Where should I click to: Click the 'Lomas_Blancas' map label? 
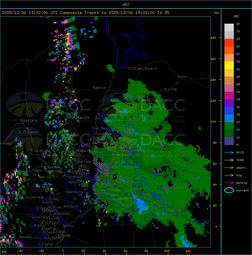coord(174,187)
